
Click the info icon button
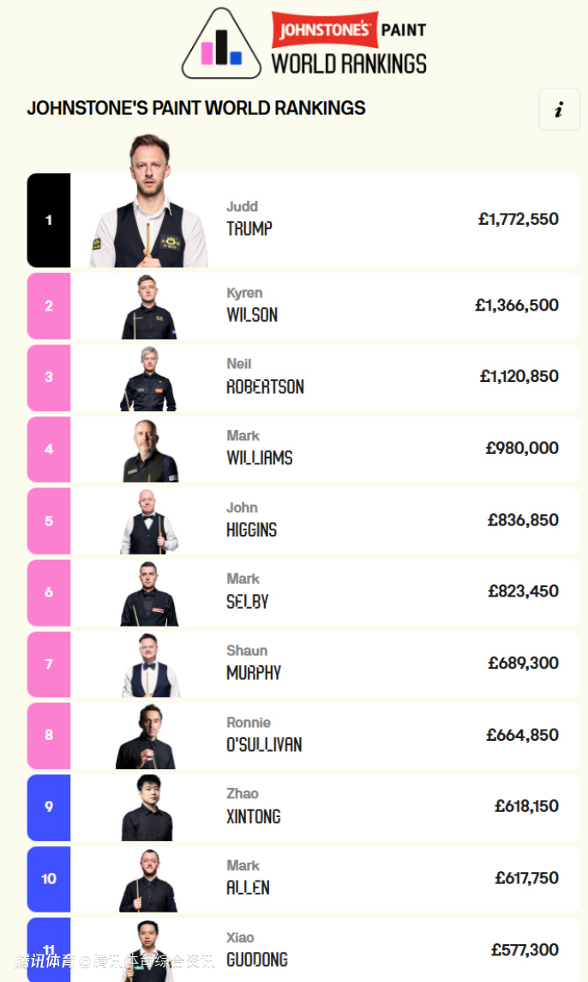559,110
